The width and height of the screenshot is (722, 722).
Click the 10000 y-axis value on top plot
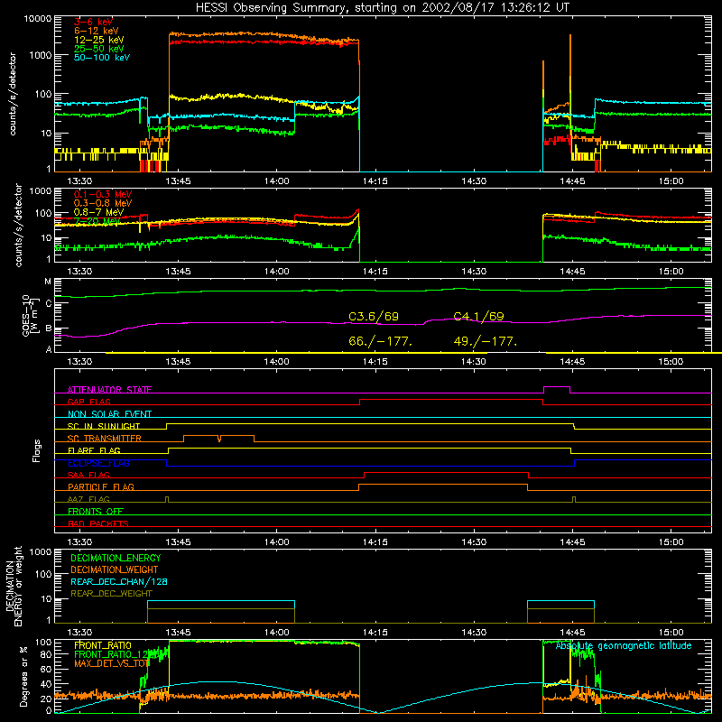click(38, 18)
